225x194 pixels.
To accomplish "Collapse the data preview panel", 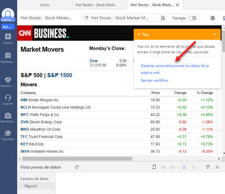I will (217, 167).
